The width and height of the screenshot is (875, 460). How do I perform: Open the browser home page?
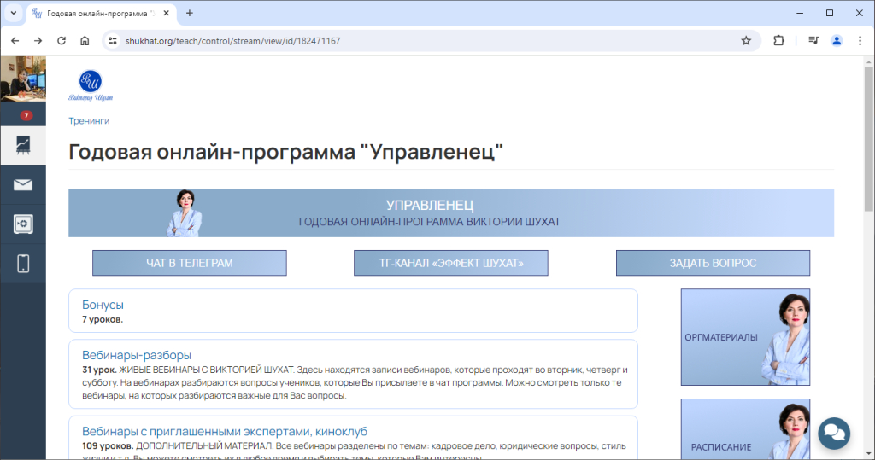(85, 41)
